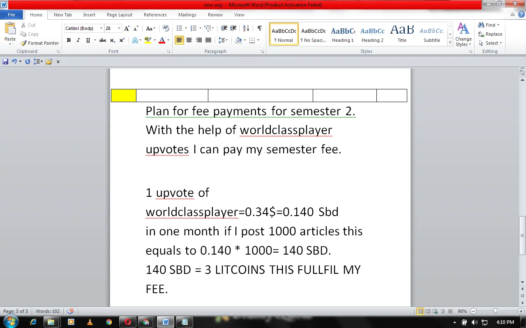Open Google Chrome from the taskbar
Image resolution: width=526 pixels, height=328 pixels.
pos(109,322)
